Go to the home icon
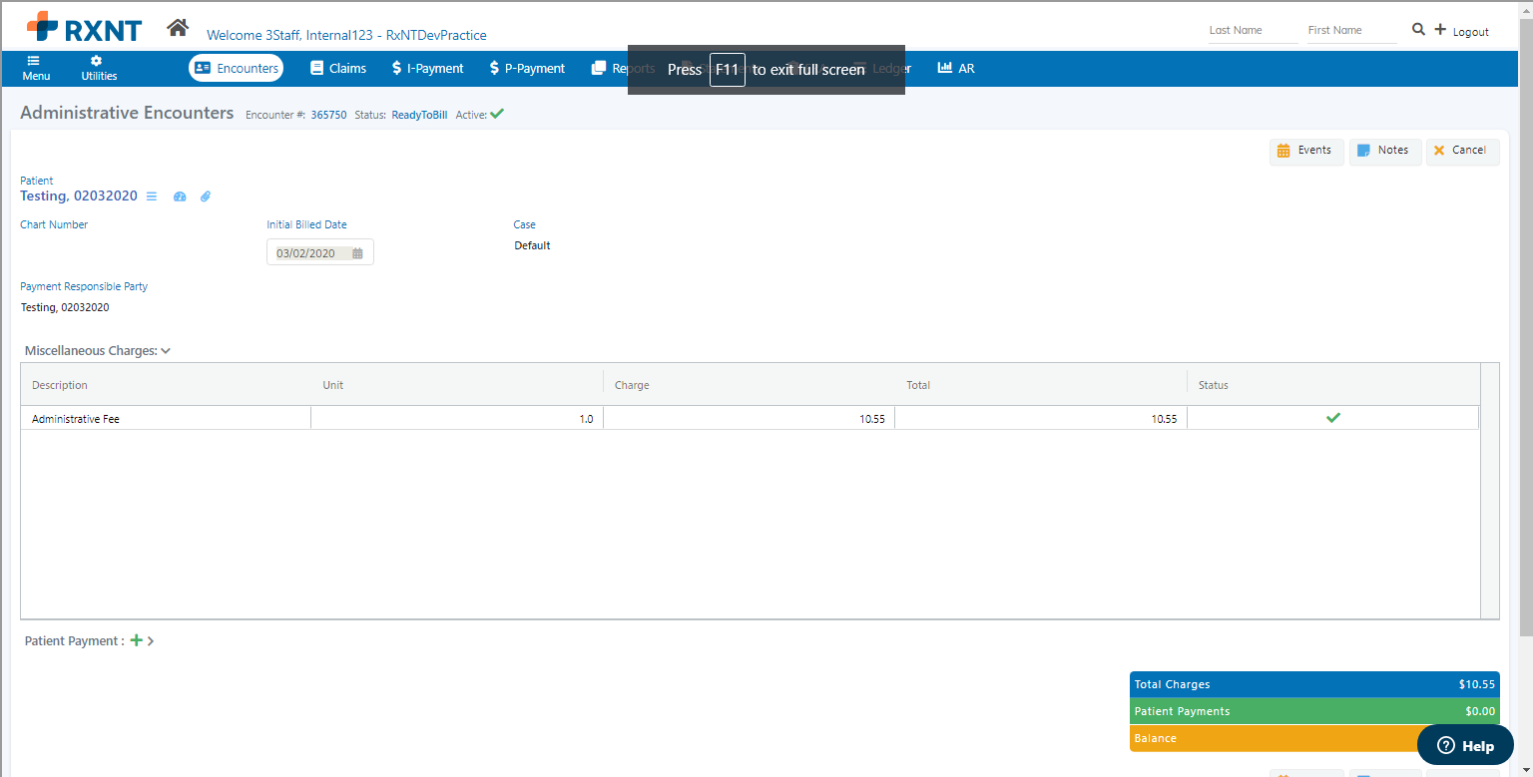Viewport: 1533px width, 777px height. [178, 28]
